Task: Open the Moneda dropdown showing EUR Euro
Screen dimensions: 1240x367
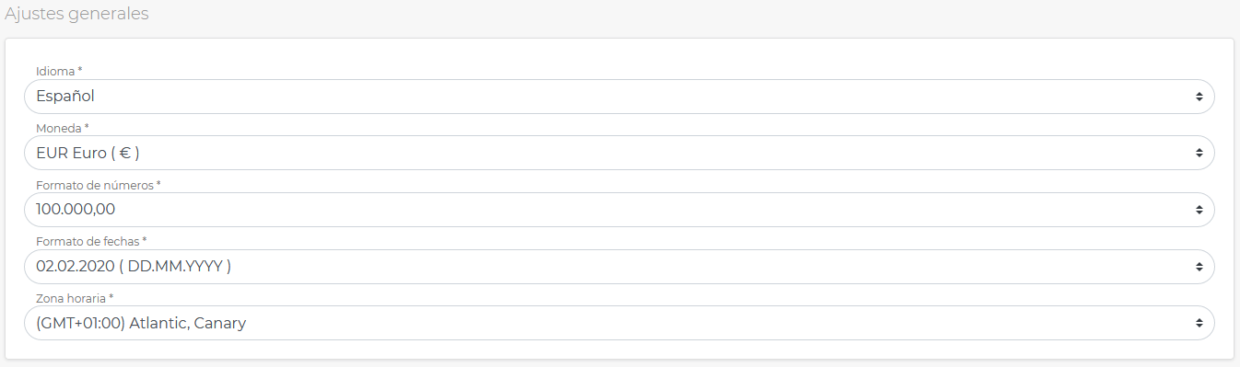Action: point(619,153)
